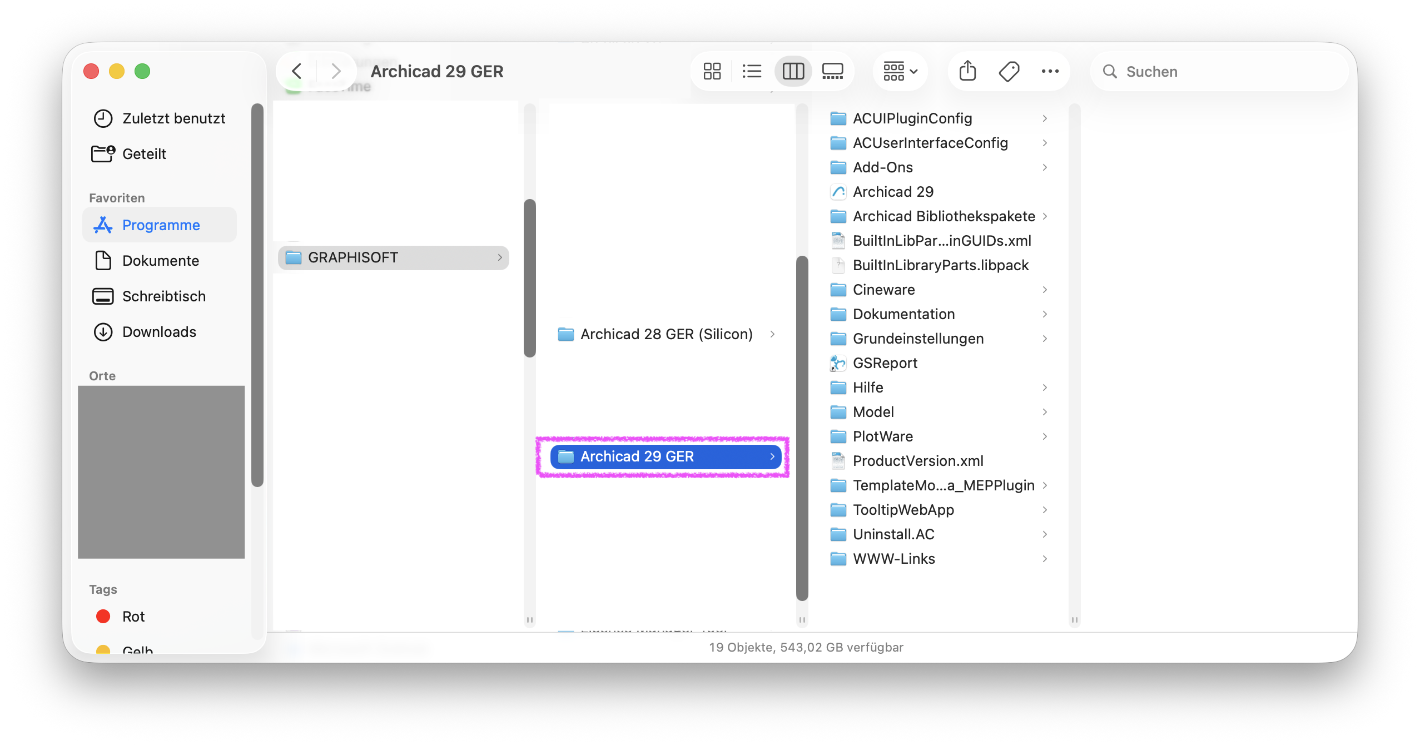Click the Programme app store icon
Viewport: 1420px width, 745px height.
click(x=103, y=225)
